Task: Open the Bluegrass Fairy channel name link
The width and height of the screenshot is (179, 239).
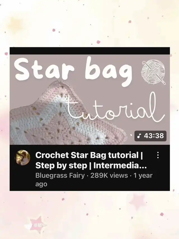Action: (60, 175)
